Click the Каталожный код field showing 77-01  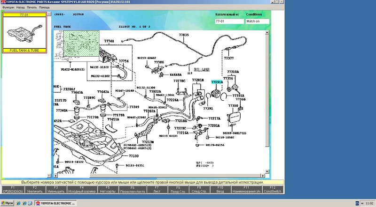[229, 21]
